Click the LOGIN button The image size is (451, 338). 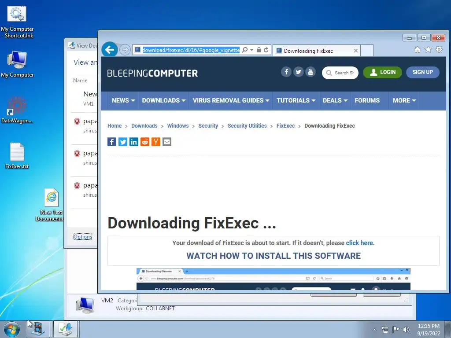(x=382, y=72)
